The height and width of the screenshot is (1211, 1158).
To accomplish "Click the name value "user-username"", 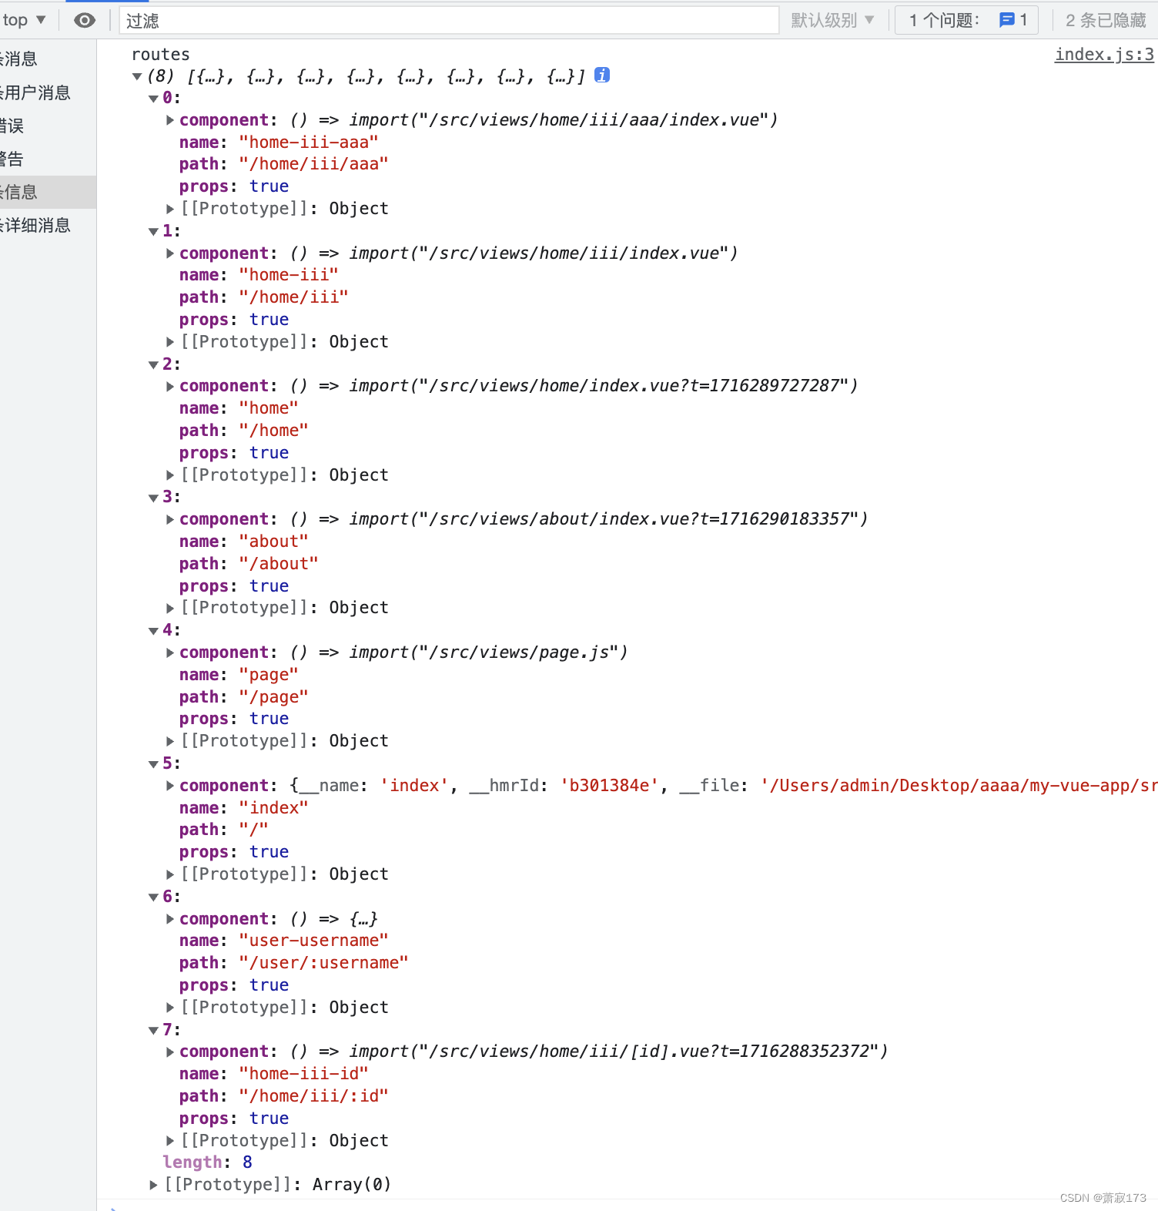I will 313,941.
